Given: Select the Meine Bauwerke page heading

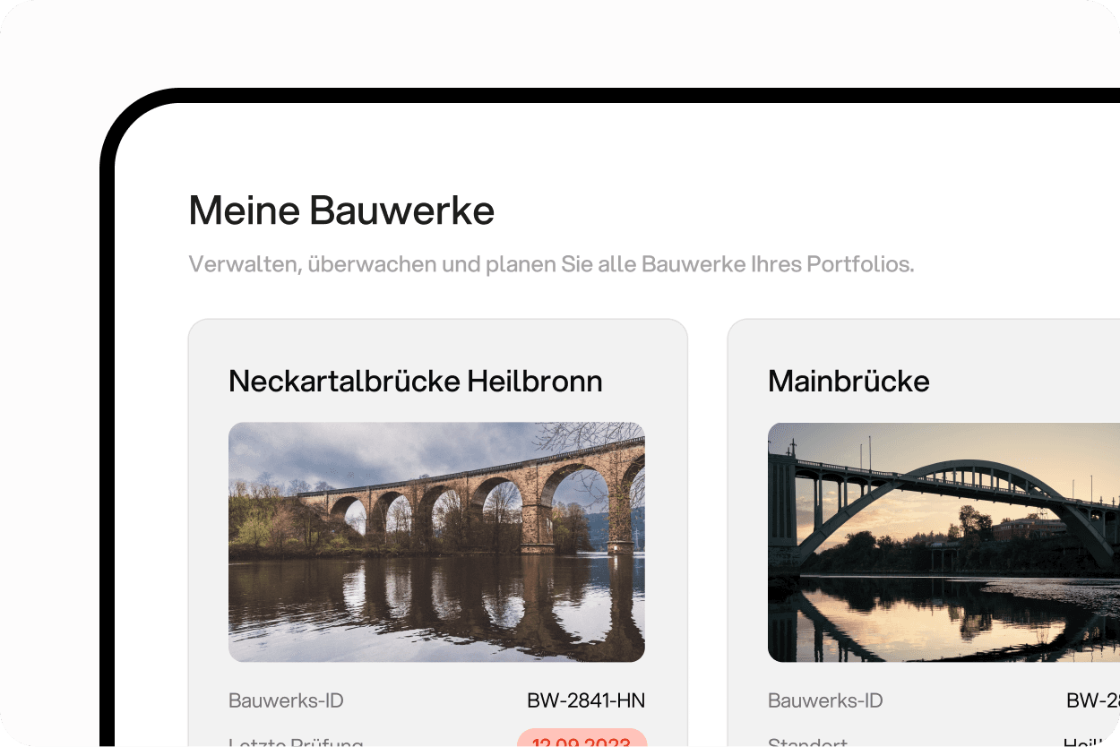Looking at the screenshot, I should point(341,210).
